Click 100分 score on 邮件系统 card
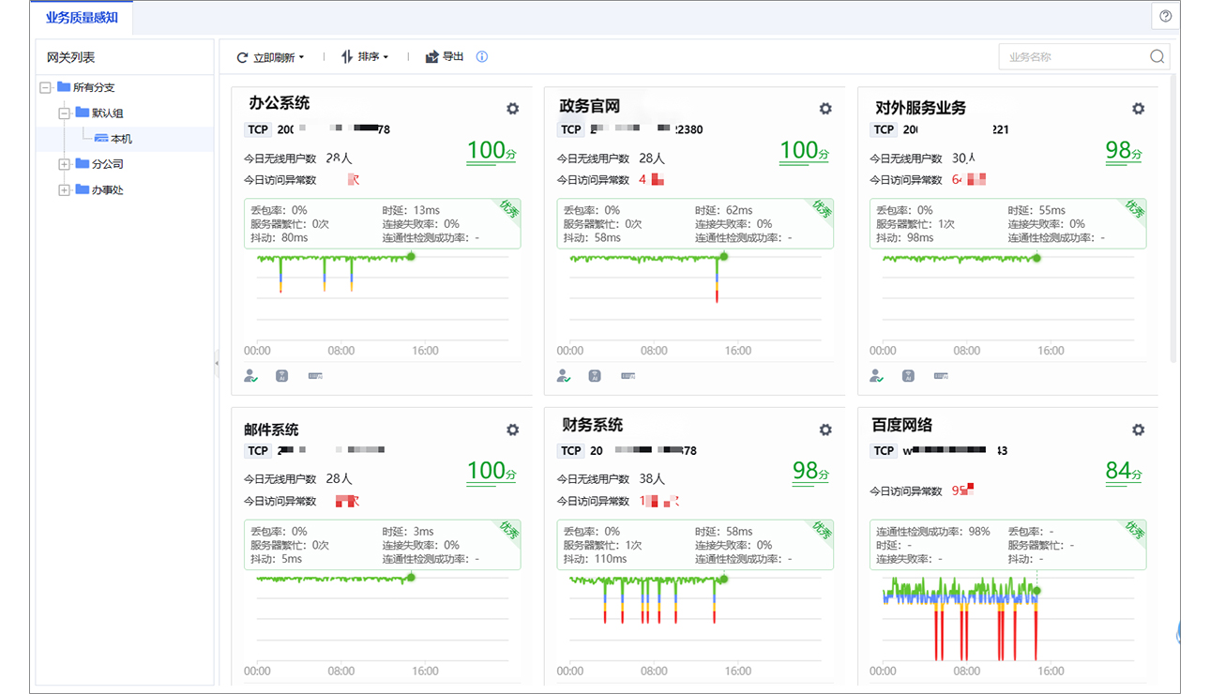This screenshot has height=694, width=1210. click(x=492, y=472)
